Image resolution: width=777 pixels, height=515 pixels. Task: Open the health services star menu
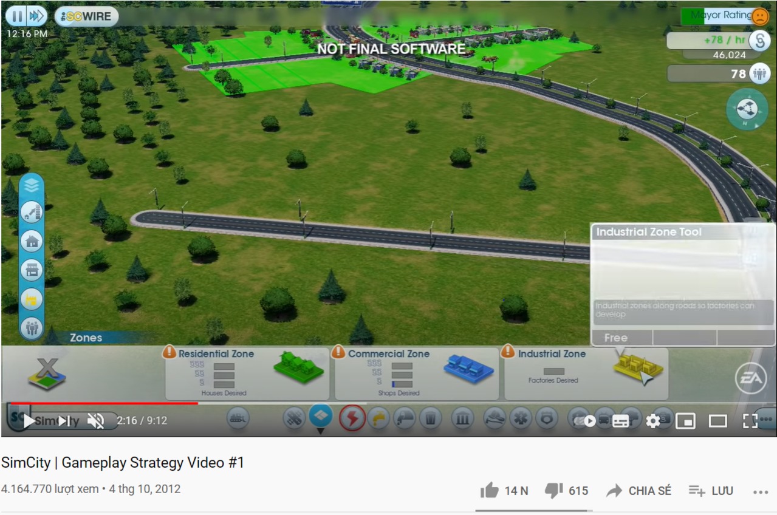pos(521,418)
